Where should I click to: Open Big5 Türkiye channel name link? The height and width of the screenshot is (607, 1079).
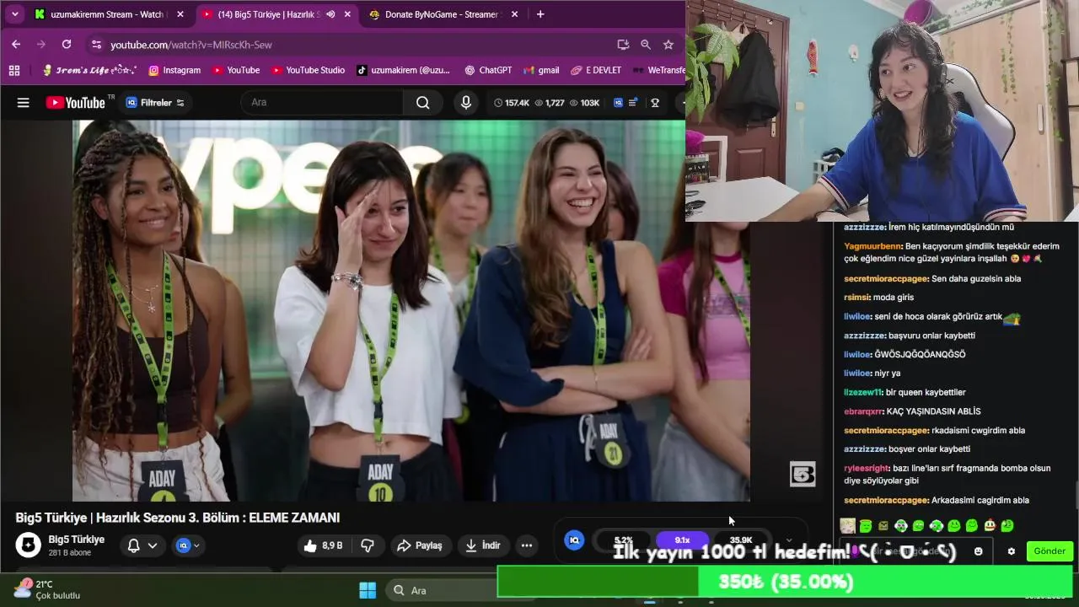(x=77, y=540)
